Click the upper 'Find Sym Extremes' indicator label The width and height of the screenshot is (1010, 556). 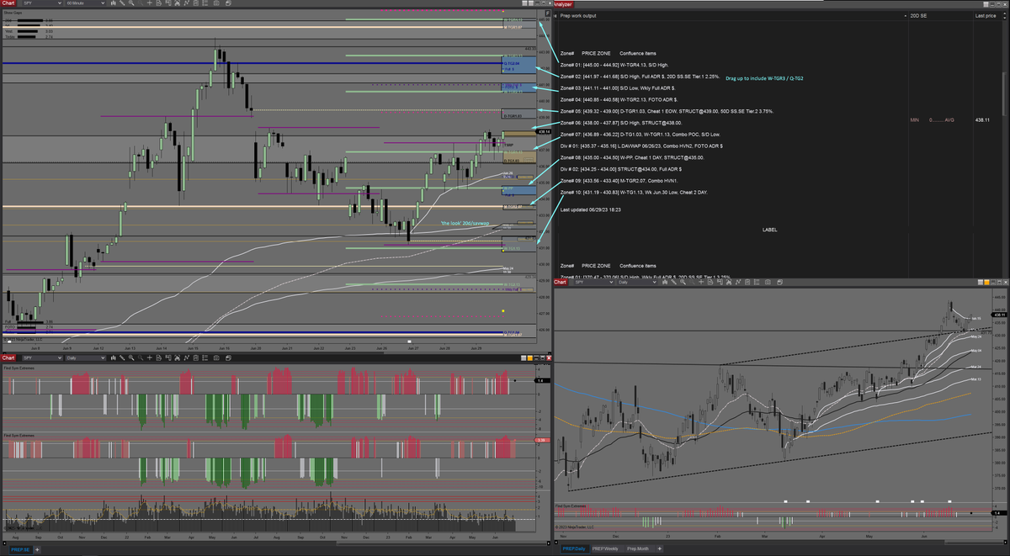click(x=18, y=368)
